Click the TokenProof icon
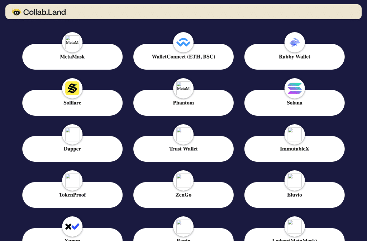This screenshot has width=367, height=241. tap(72, 180)
